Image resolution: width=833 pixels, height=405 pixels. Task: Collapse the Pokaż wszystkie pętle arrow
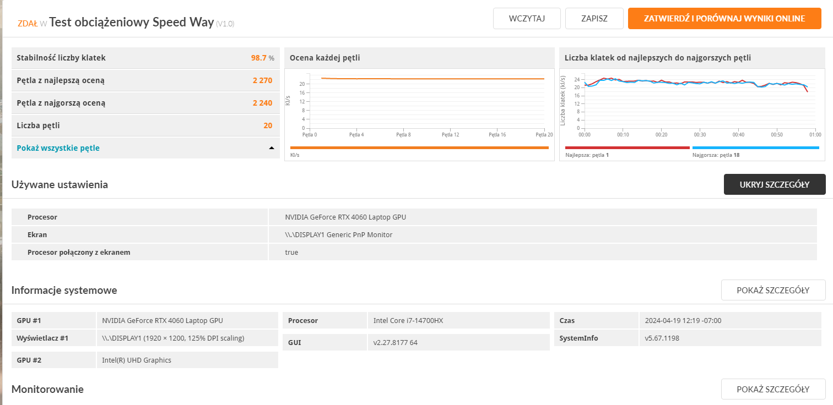coord(271,148)
